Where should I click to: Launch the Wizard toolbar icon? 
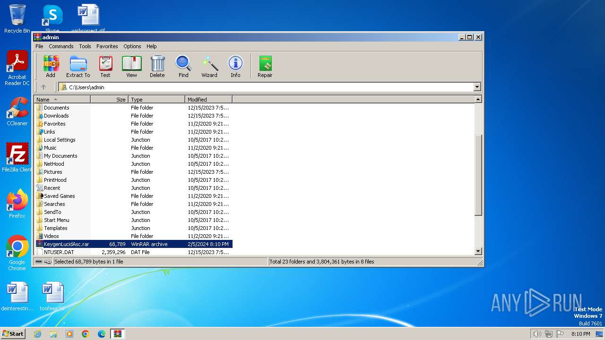tap(209, 66)
